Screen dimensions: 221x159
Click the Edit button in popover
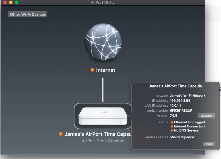click(x=209, y=144)
